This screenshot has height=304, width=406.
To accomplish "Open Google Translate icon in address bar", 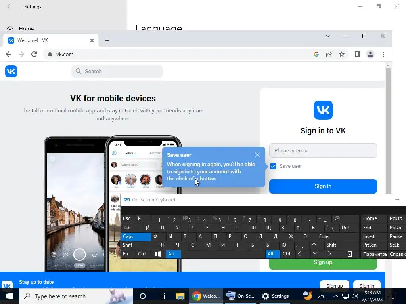I will point(316,54).
